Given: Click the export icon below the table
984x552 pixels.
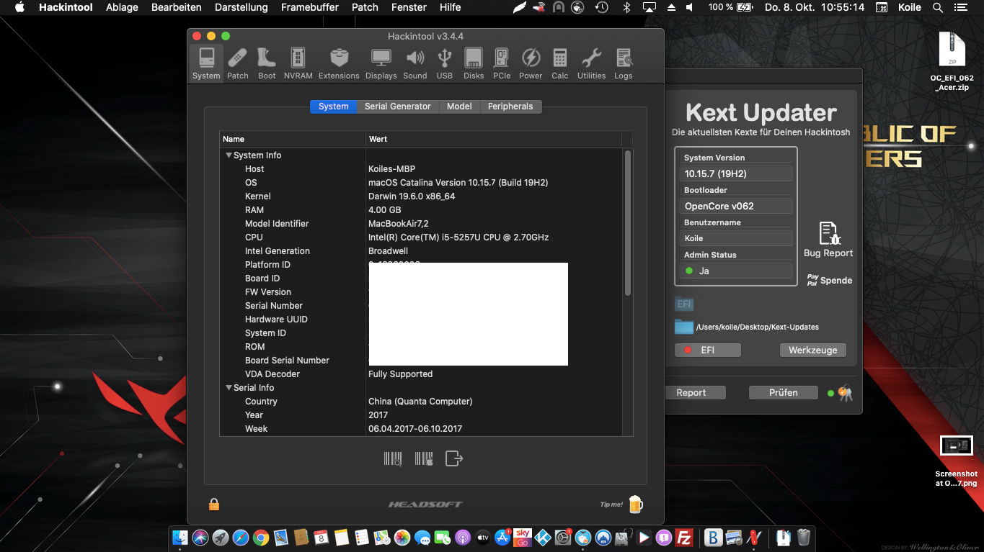Looking at the screenshot, I should [x=453, y=458].
